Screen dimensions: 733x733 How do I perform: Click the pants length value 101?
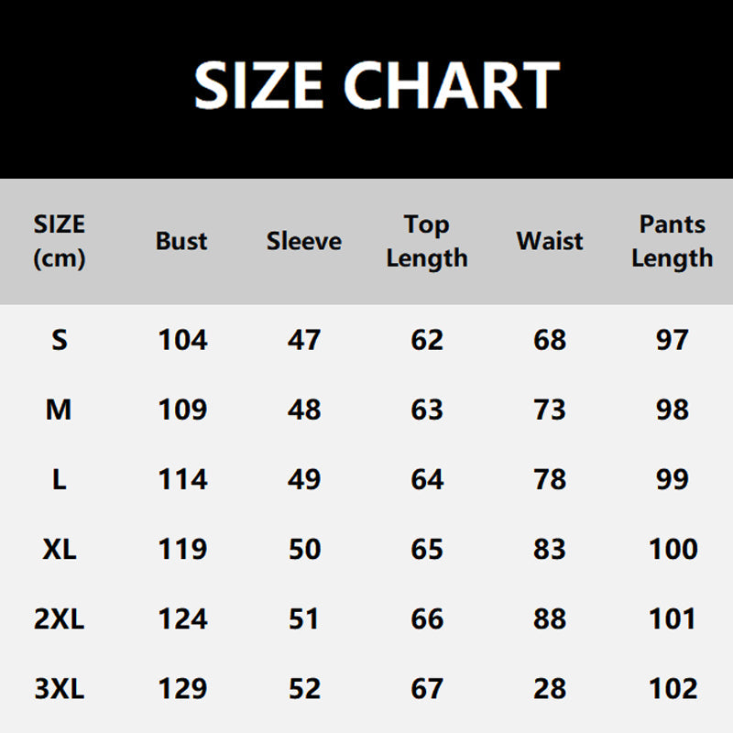[x=673, y=618]
